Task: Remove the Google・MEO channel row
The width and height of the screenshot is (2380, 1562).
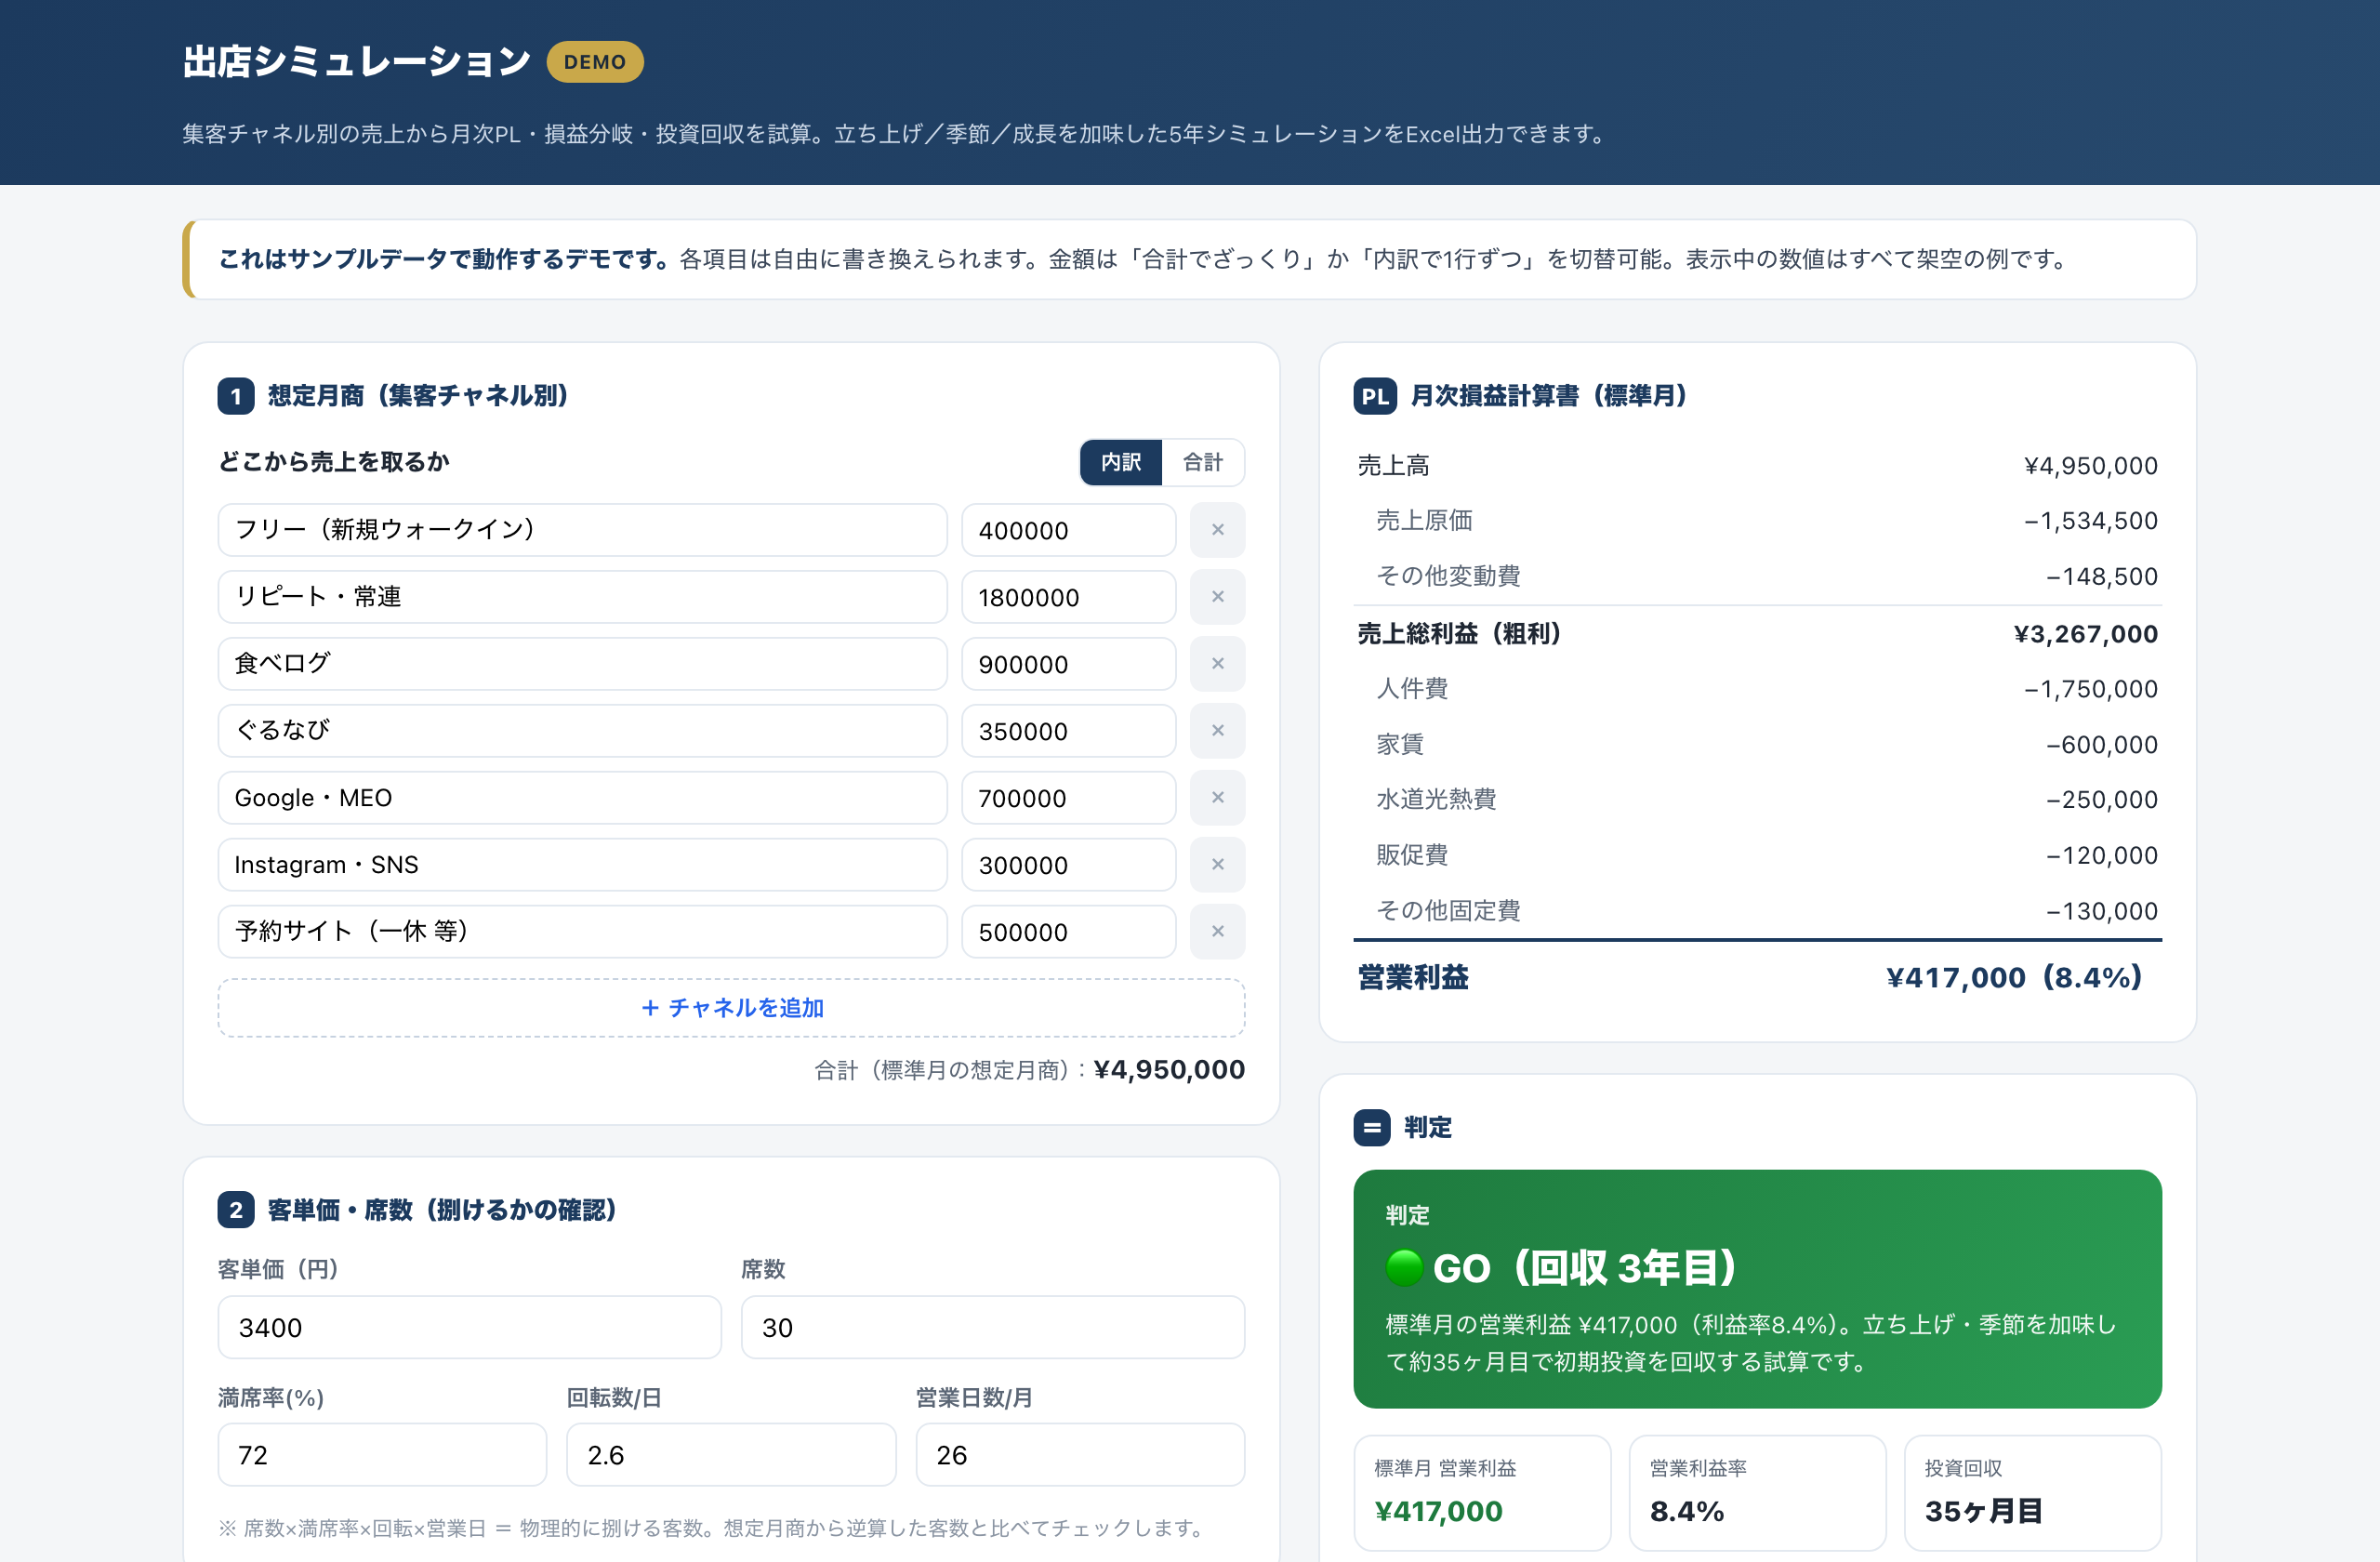Action: click(1217, 798)
